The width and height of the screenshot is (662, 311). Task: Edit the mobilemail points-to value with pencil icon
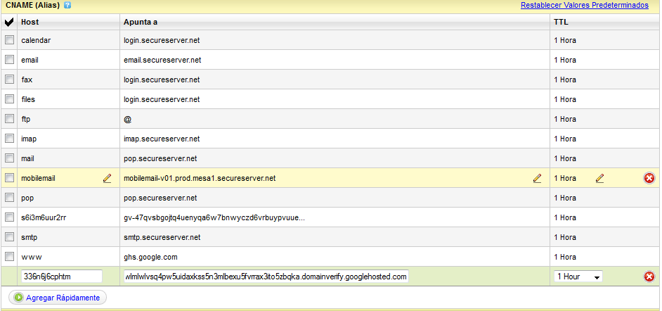(x=537, y=178)
